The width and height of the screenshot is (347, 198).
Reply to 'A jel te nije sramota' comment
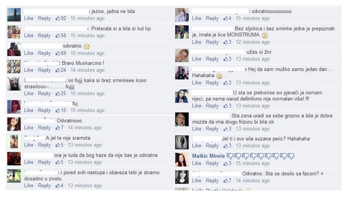(44, 145)
